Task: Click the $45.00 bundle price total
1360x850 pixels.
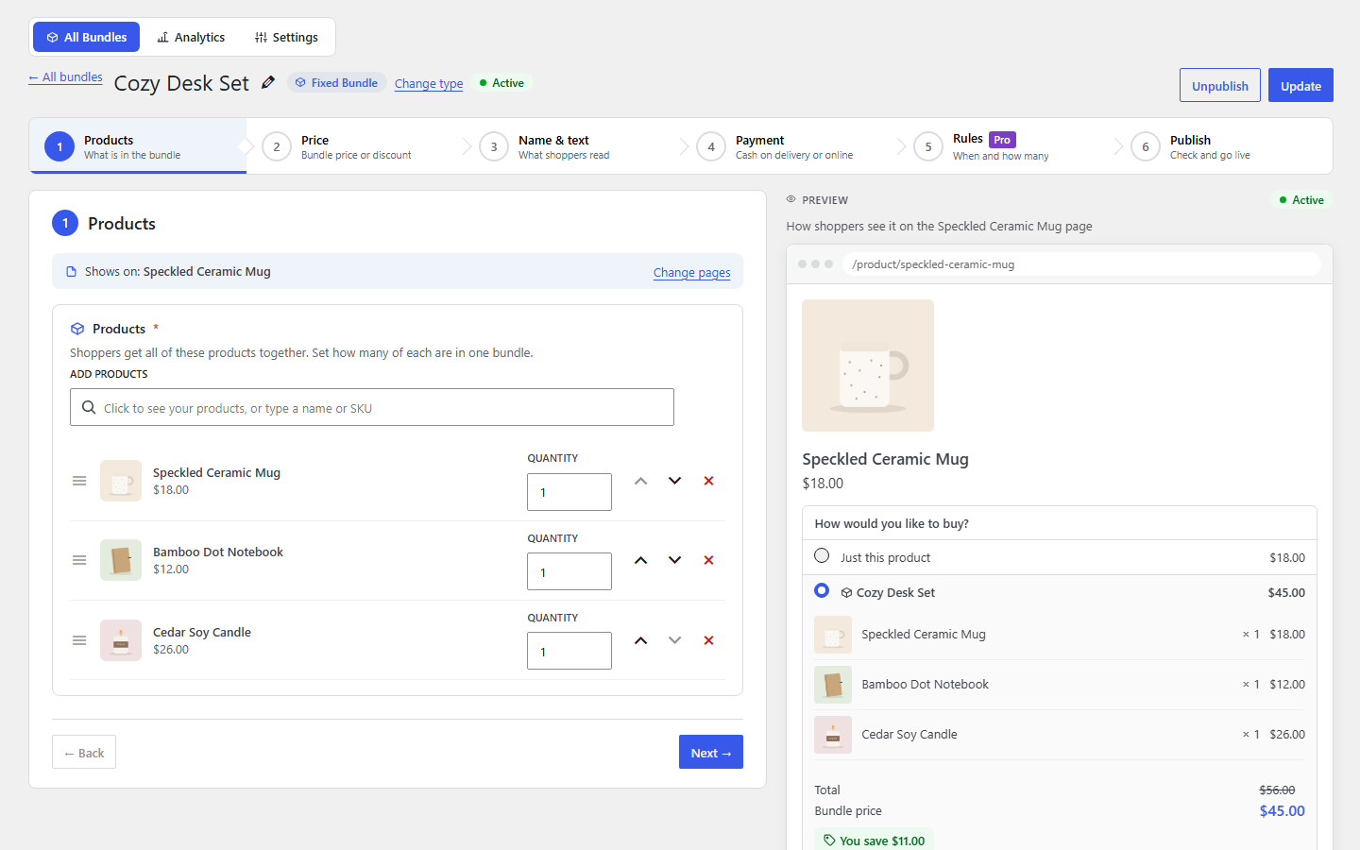Action: [1283, 810]
